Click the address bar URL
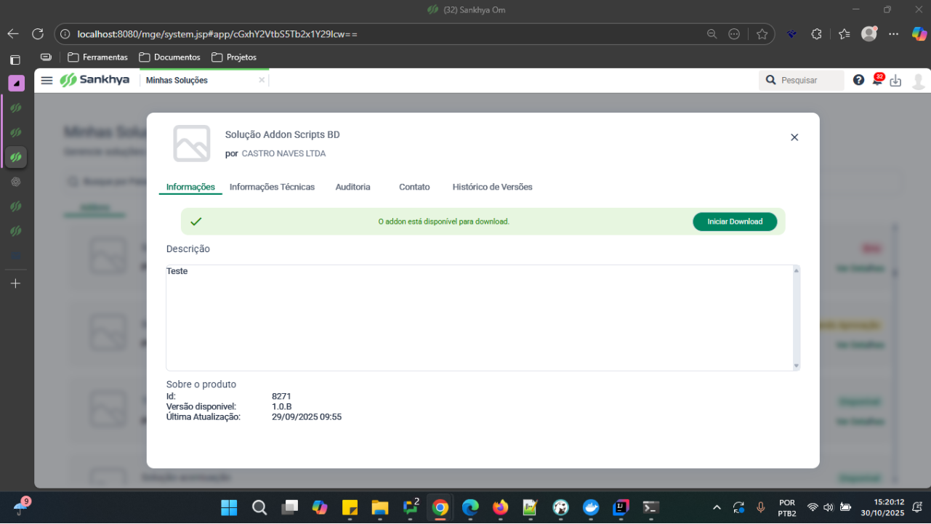 217,34
